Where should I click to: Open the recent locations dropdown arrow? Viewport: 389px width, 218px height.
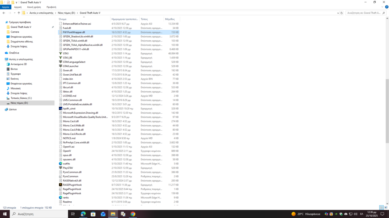[x=14, y=13]
